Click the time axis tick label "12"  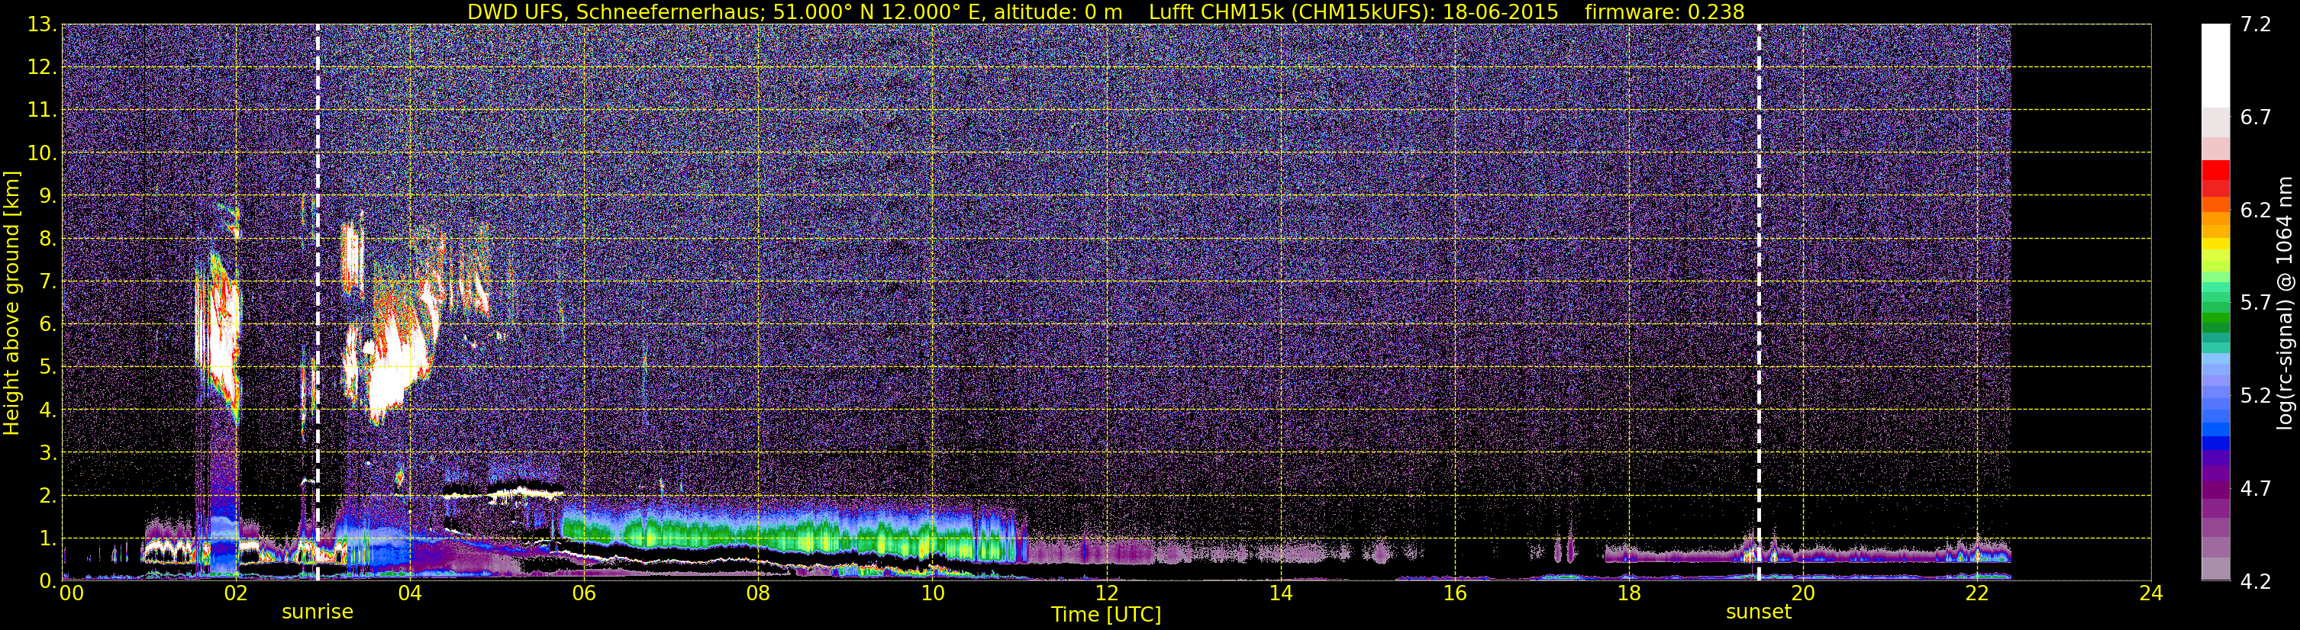click(1106, 594)
